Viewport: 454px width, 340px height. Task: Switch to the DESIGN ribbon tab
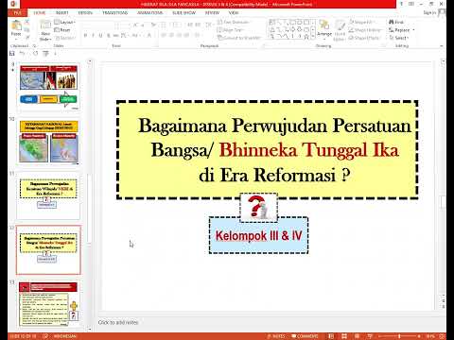85,13
